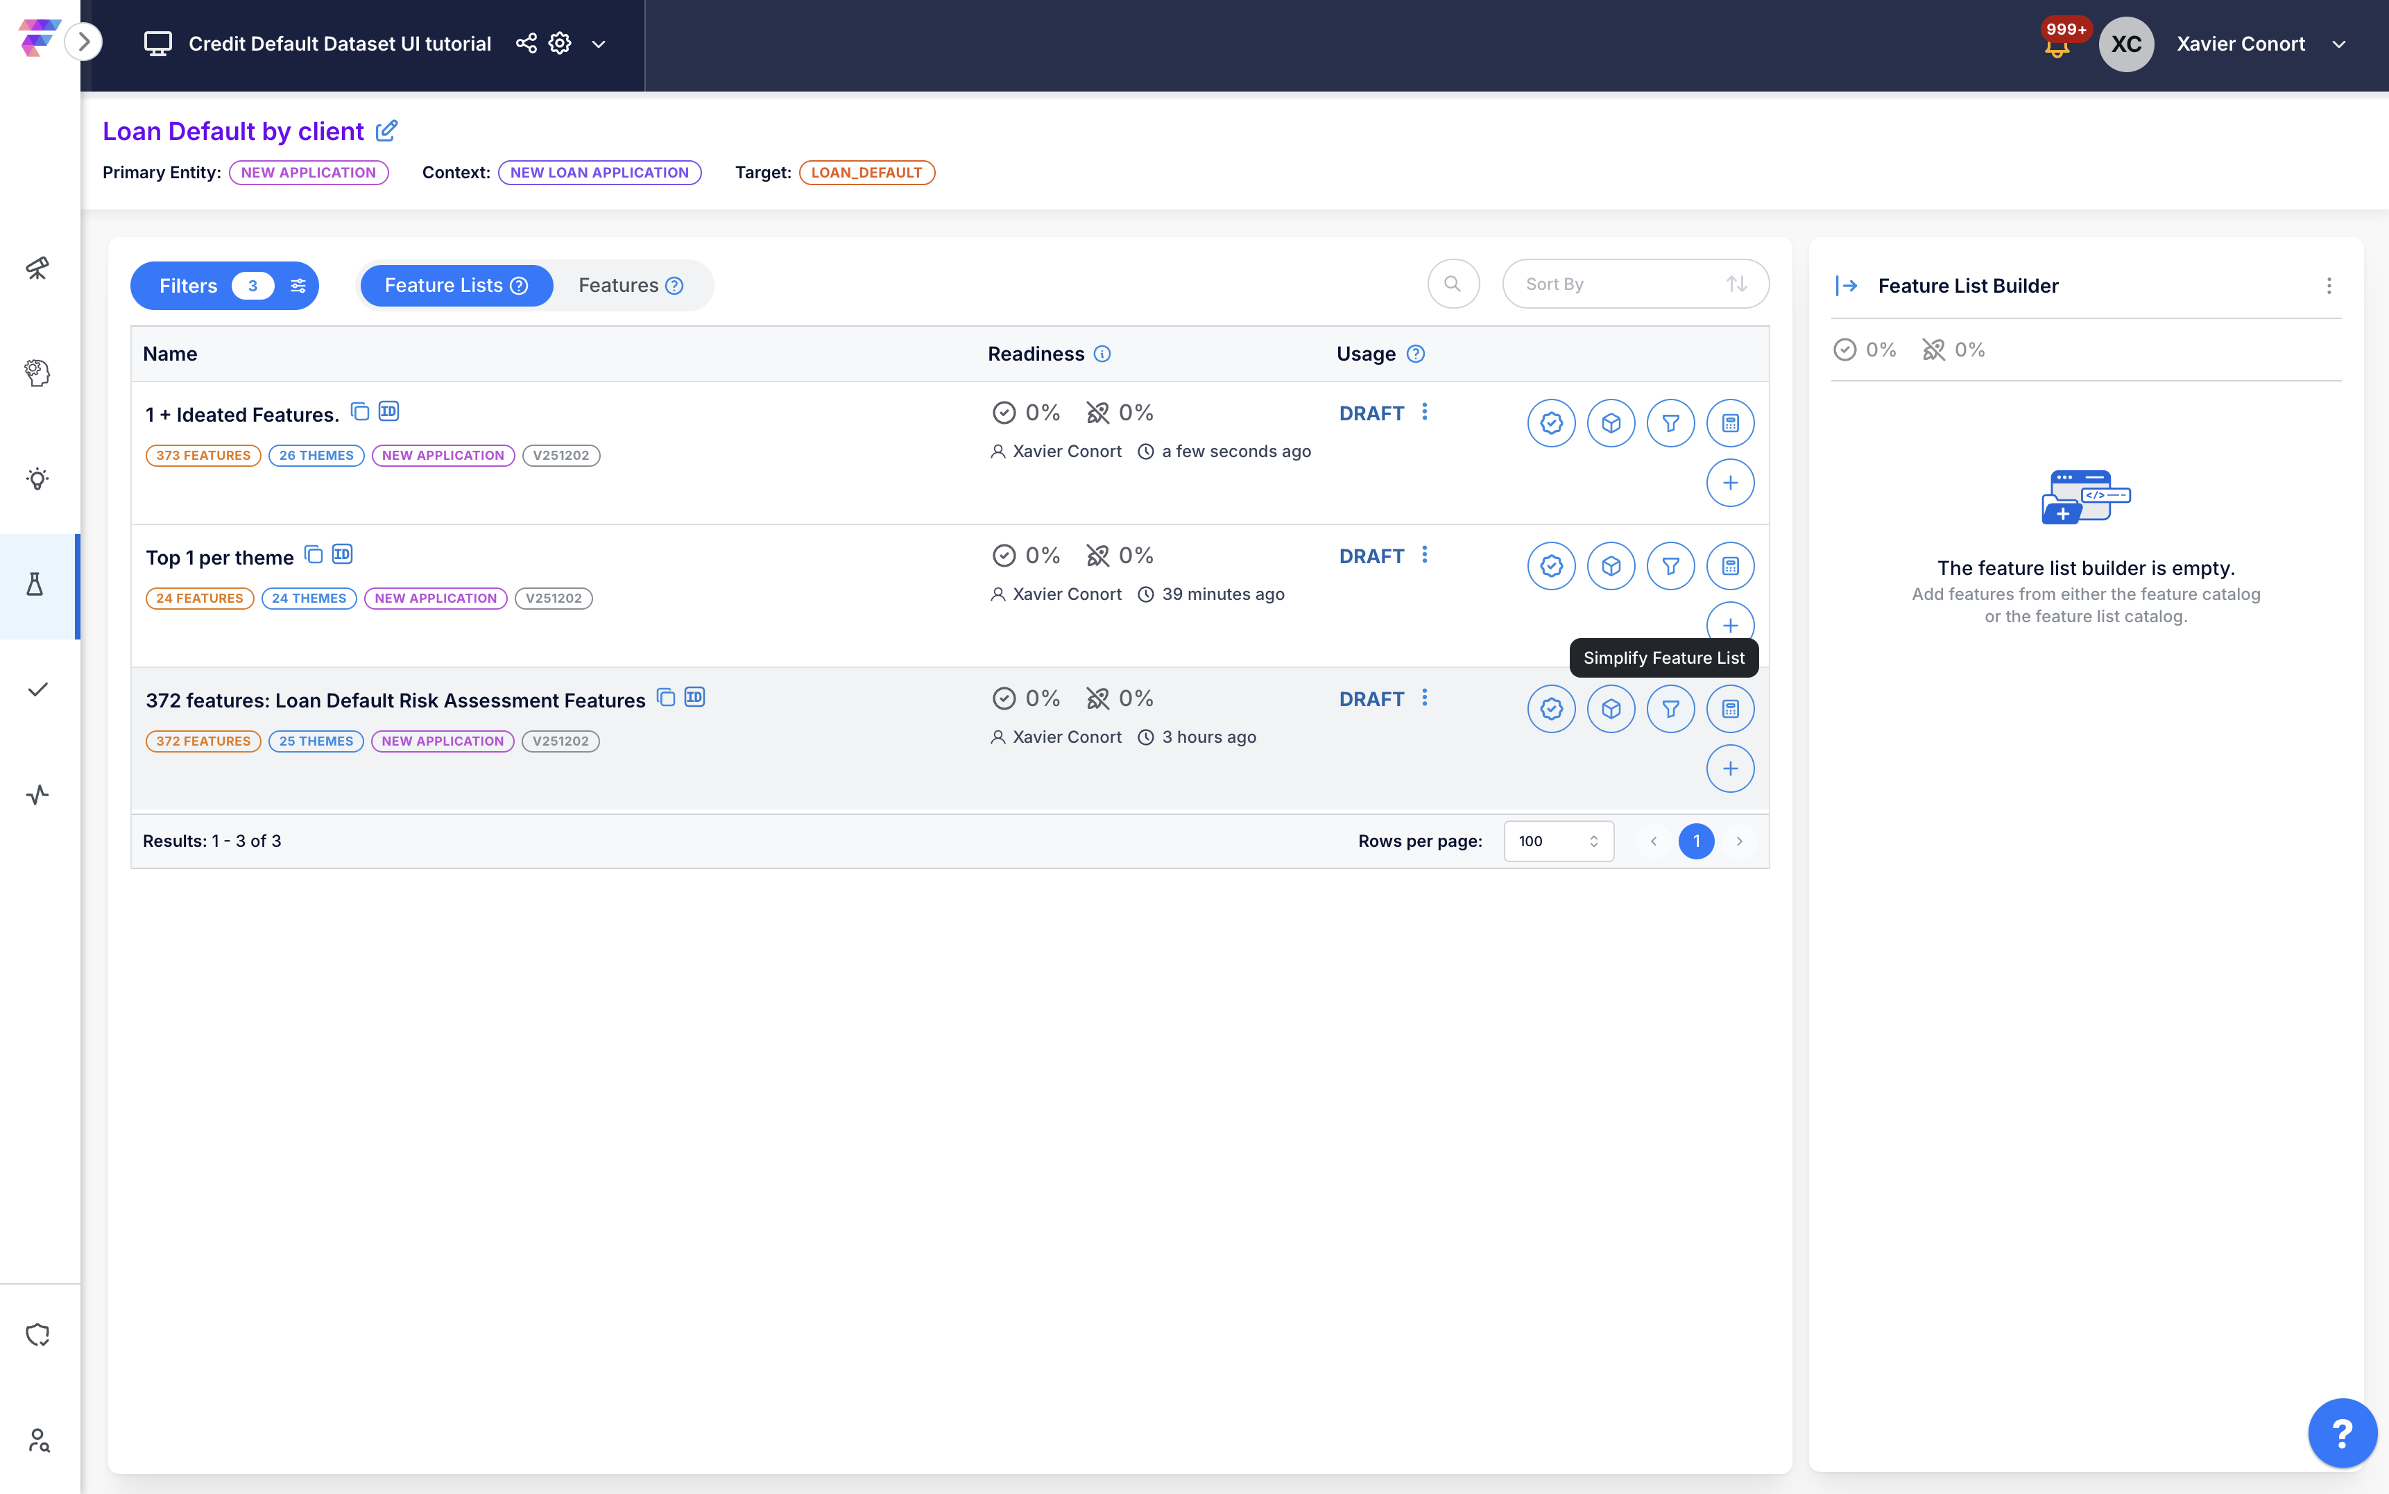
Task: Toggle the sort order arrows
Action: pos(1736,284)
